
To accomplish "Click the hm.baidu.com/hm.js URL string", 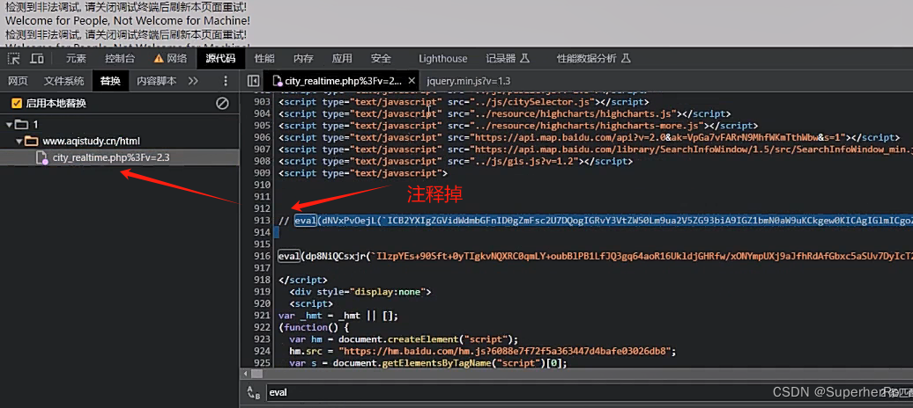I will (508, 351).
